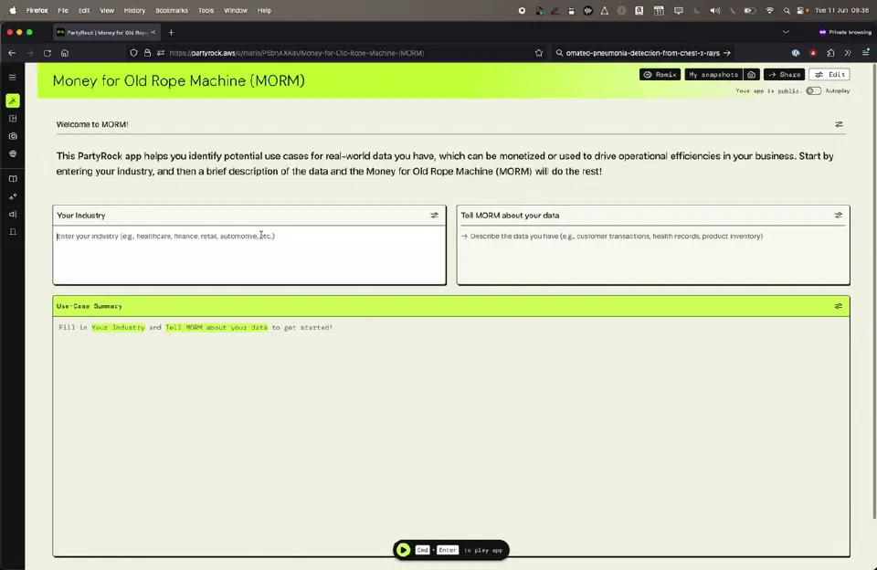Viewport: 877px width, 570px height.
Task: Select the green app builder icon in sidebar
Action: click(12, 100)
